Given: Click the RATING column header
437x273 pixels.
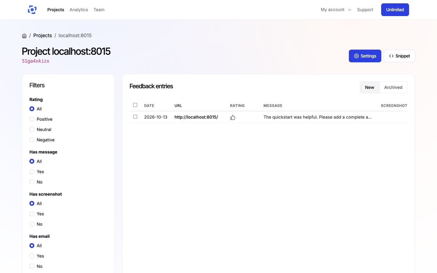Looking at the screenshot, I should 237,106.
